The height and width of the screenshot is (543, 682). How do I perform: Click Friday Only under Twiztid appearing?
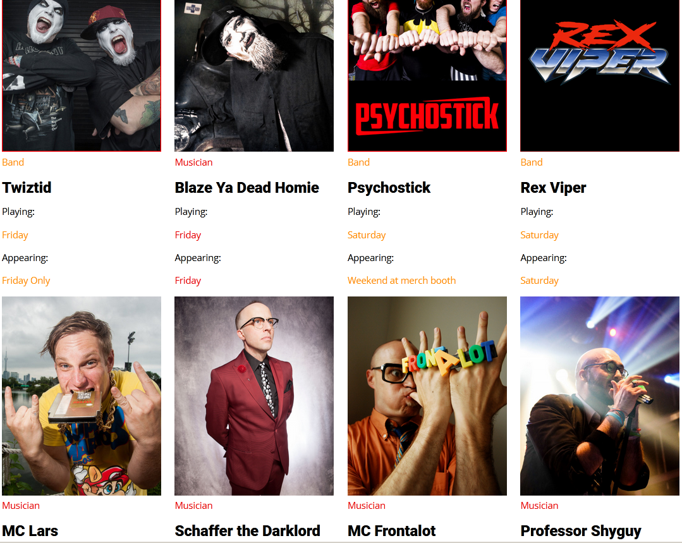coord(26,281)
